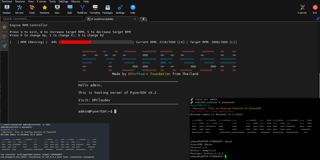Viewport: 320px width, 160px height.
Task: Click the Exit power icon
Action: 315,9
